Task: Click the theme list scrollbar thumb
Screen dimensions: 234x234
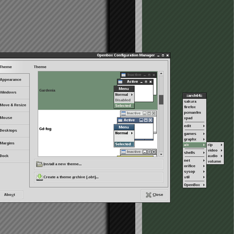Action: click(x=161, y=99)
